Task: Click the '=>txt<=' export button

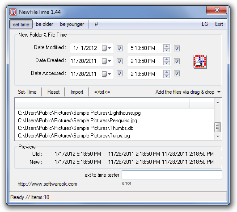Action: [x=102, y=92]
